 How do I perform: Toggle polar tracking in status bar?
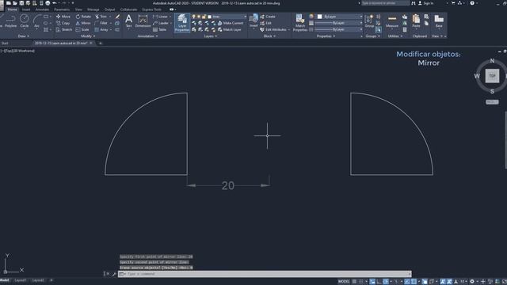[386, 282]
